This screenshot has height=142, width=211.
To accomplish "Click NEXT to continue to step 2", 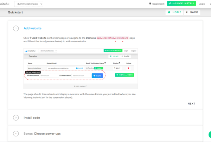I will click(x=191, y=104).
